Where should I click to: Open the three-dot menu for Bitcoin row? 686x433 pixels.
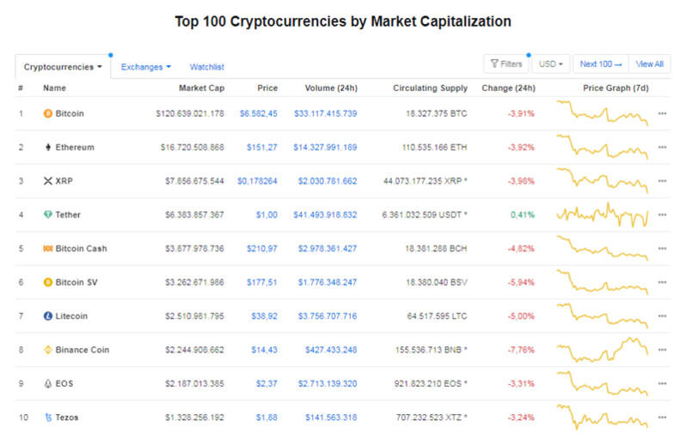point(662,113)
